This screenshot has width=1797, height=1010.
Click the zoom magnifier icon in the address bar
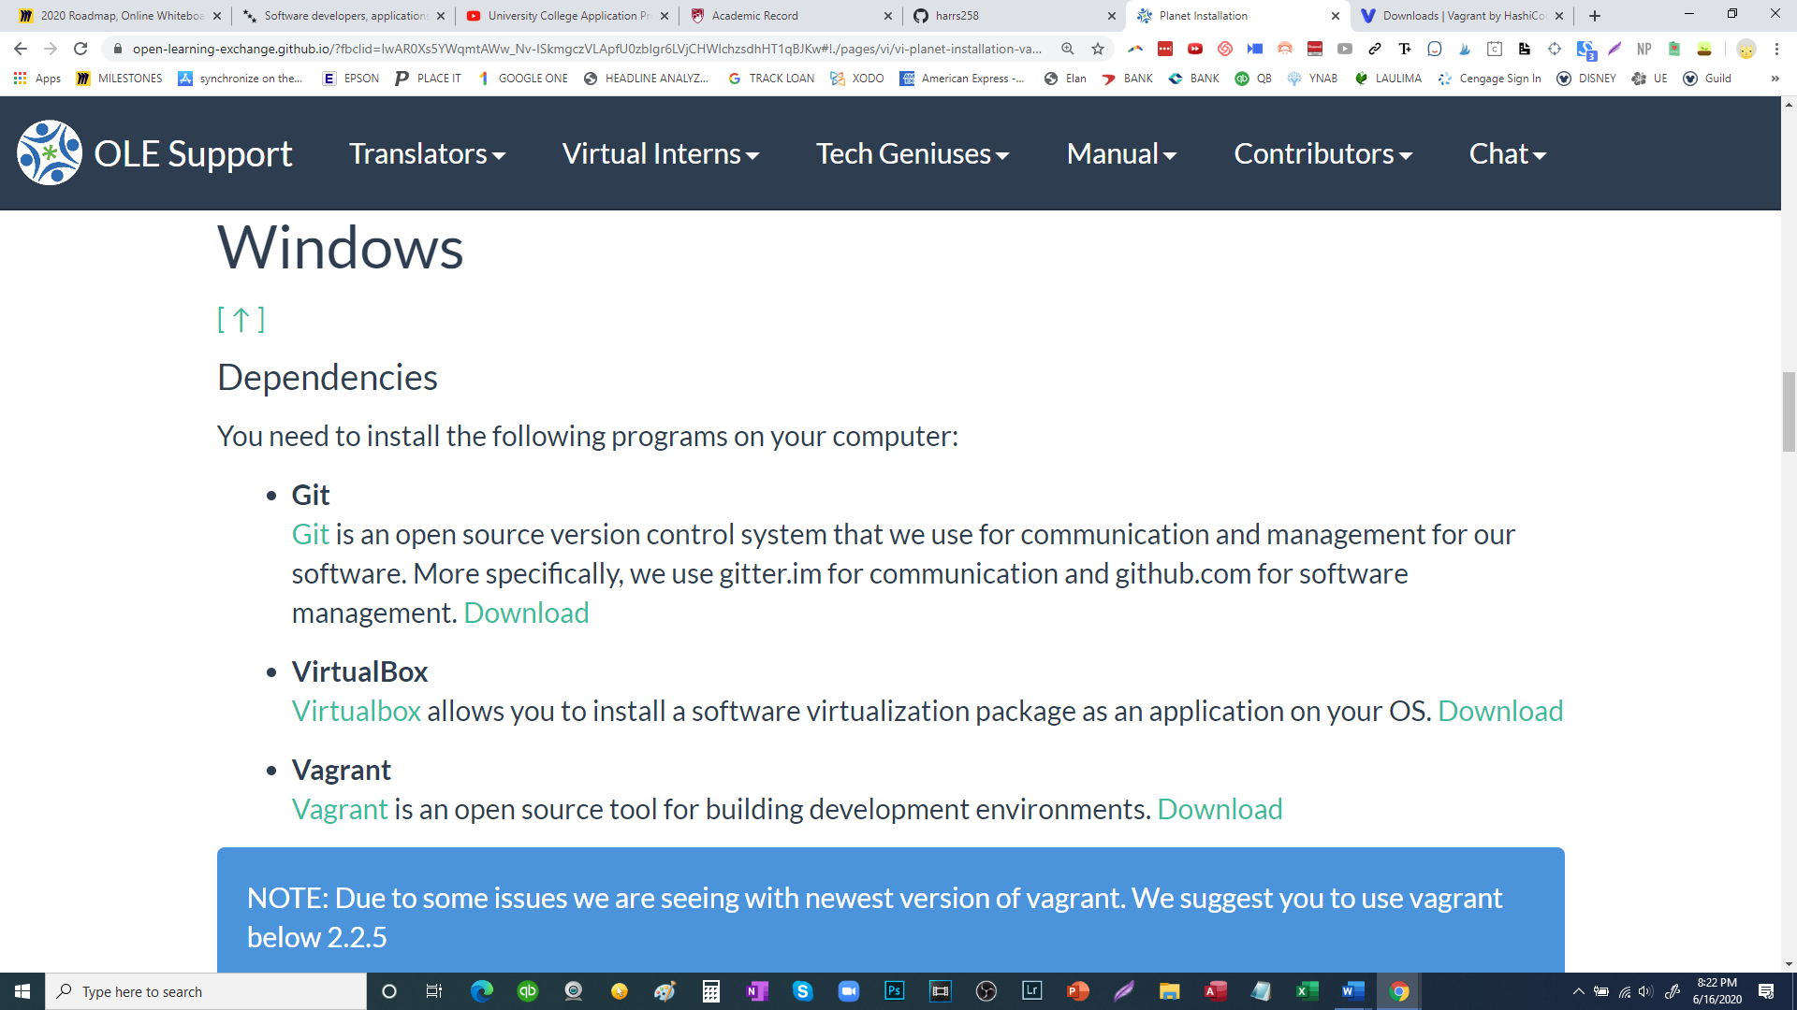pos(1068,48)
